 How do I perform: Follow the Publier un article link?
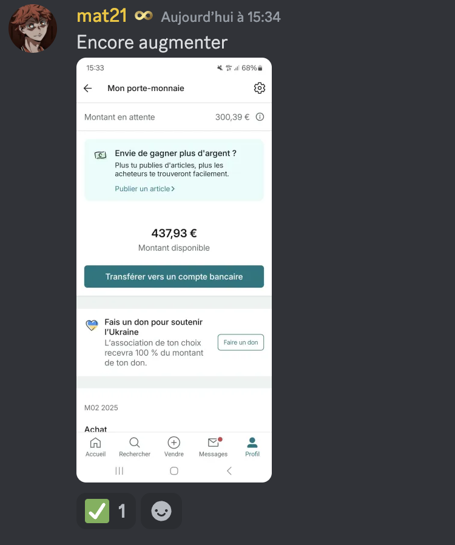pos(144,189)
